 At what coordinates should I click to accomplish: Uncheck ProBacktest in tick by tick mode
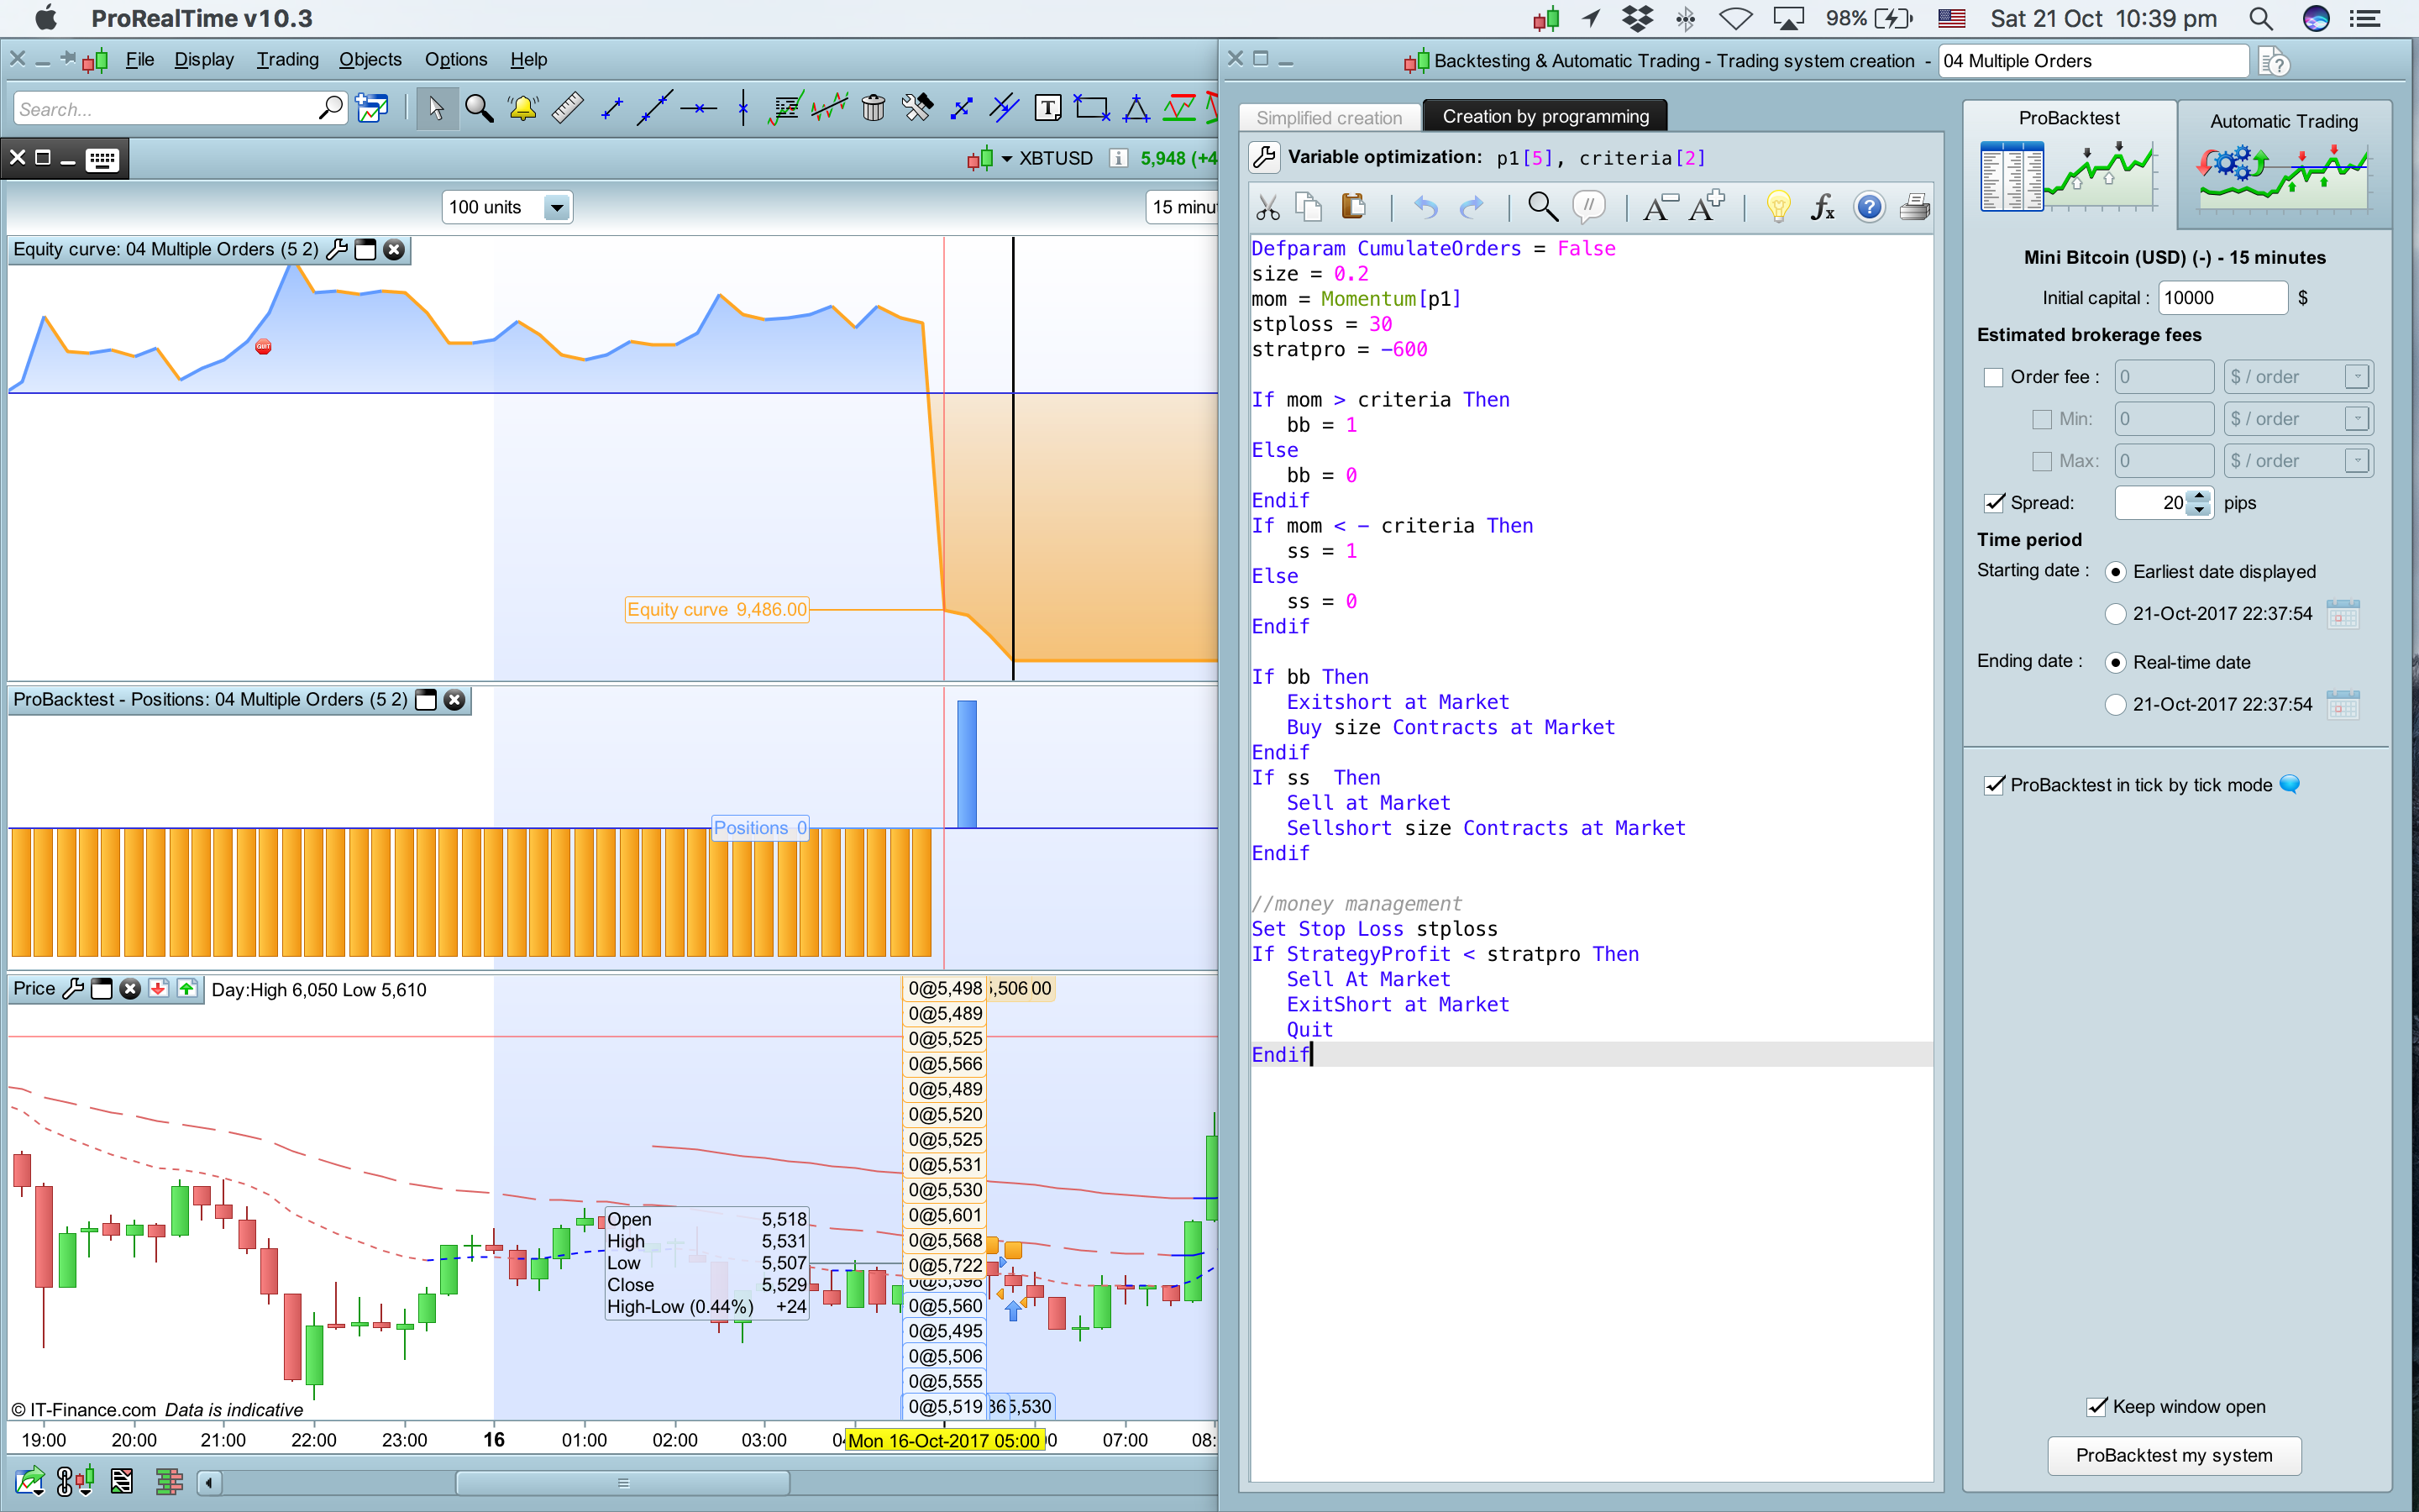click(1994, 785)
